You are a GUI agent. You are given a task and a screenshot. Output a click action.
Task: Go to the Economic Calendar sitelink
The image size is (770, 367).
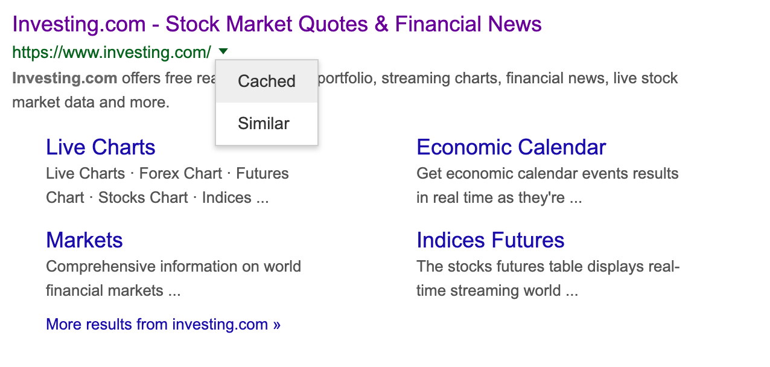(511, 147)
